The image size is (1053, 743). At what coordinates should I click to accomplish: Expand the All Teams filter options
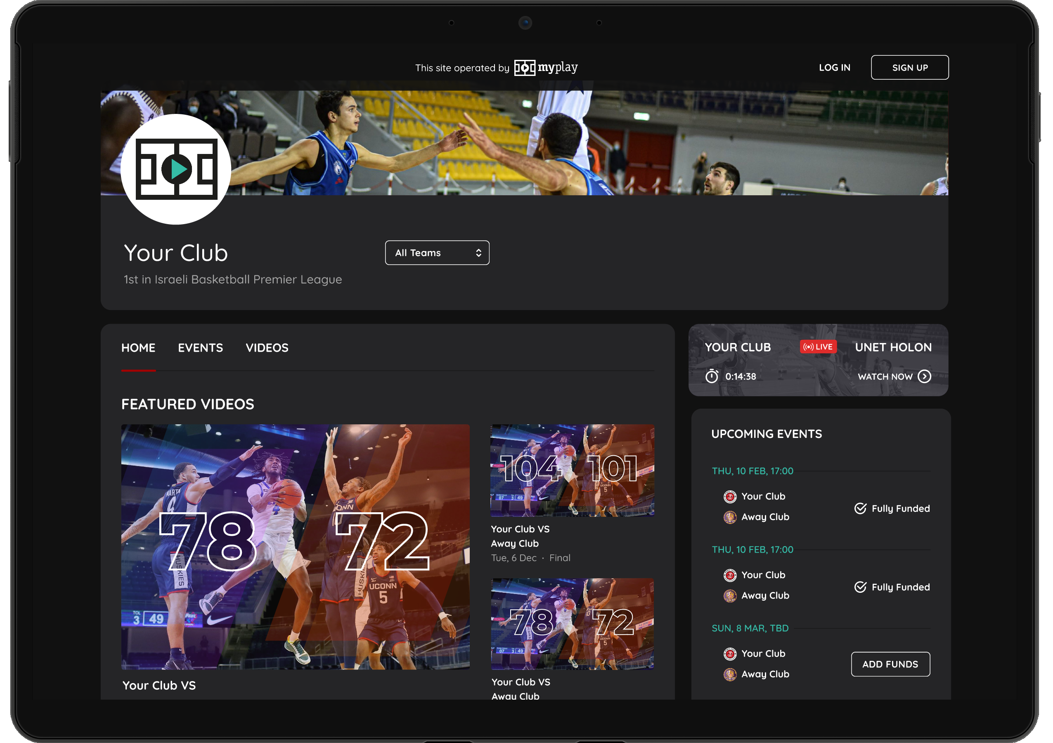[436, 253]
